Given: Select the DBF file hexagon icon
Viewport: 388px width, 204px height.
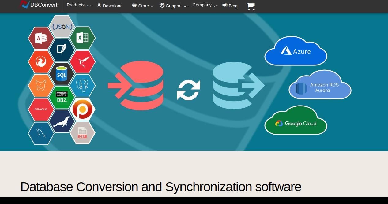Looking at the screenshot, I should tap(82, 133).
